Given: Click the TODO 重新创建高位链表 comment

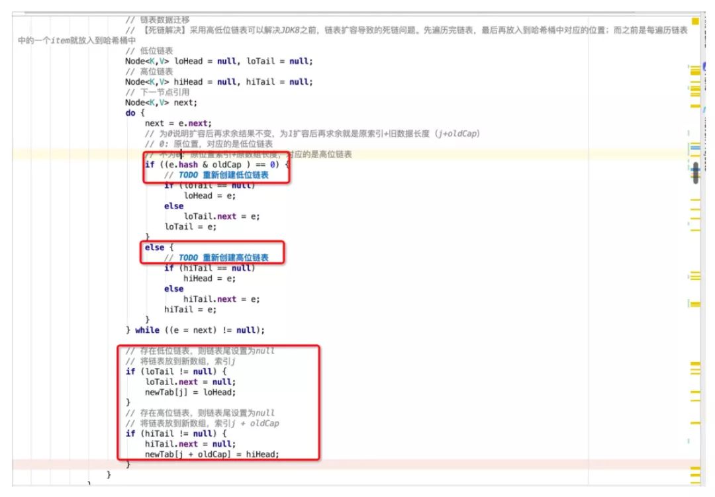Looking at the screenshot, I should (216, 258).
